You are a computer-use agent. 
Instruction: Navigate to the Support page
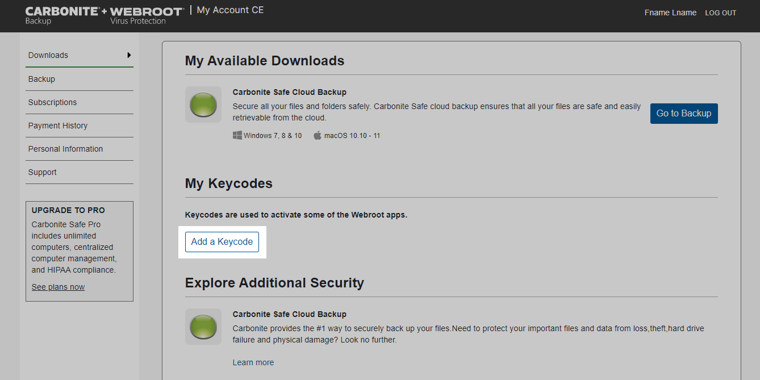[x=42, y=172]
